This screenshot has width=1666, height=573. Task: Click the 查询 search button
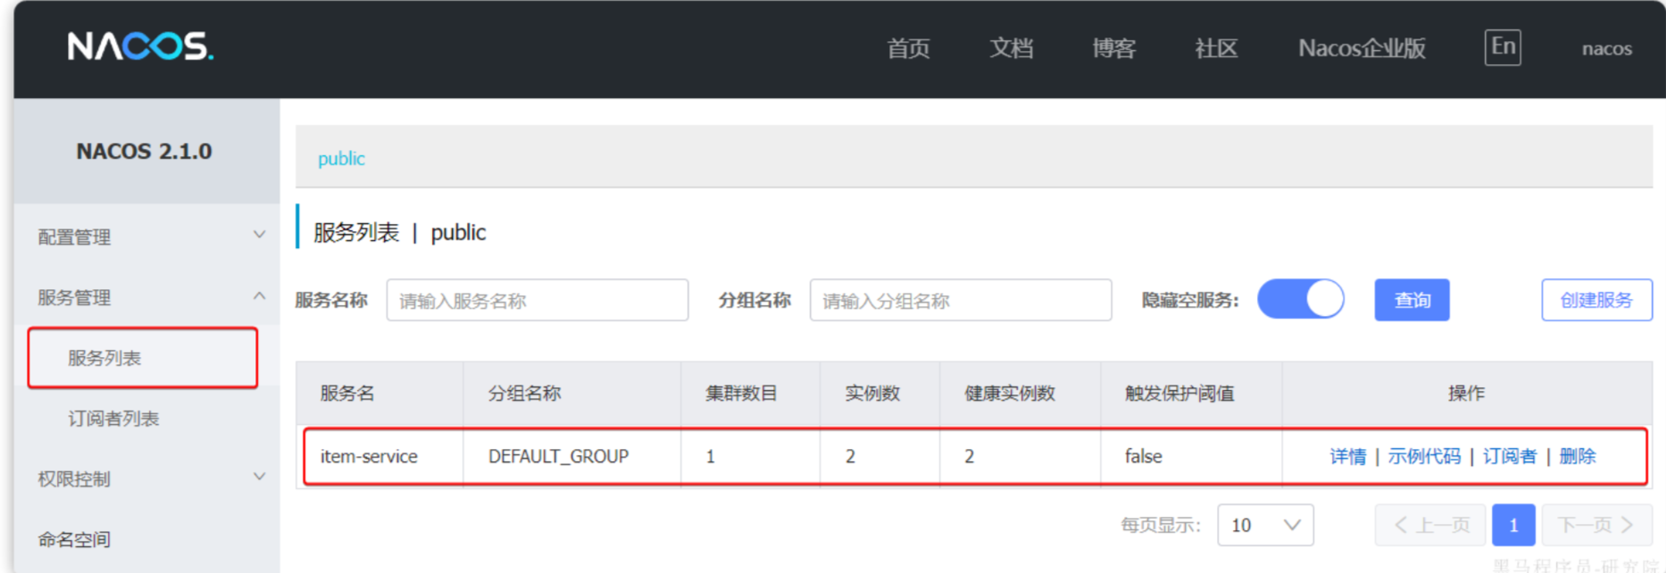(x=1412, y=300)
